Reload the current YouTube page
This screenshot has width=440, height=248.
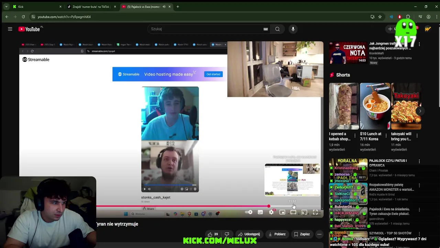tap(23, 17)
